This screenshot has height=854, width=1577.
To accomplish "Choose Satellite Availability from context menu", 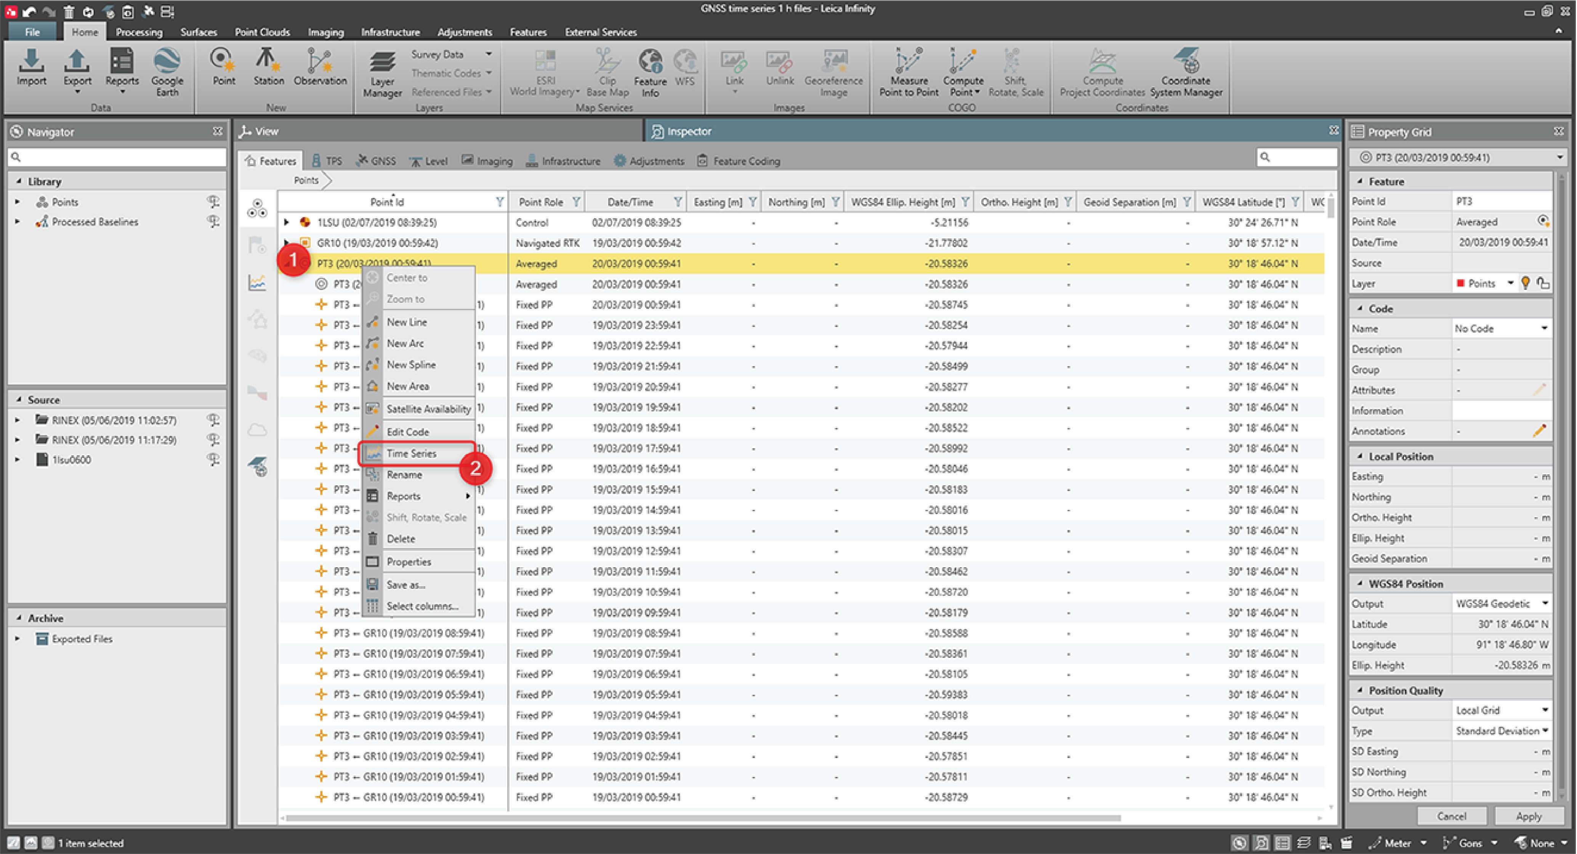I will pyautogui.click(x=419, y=409).
